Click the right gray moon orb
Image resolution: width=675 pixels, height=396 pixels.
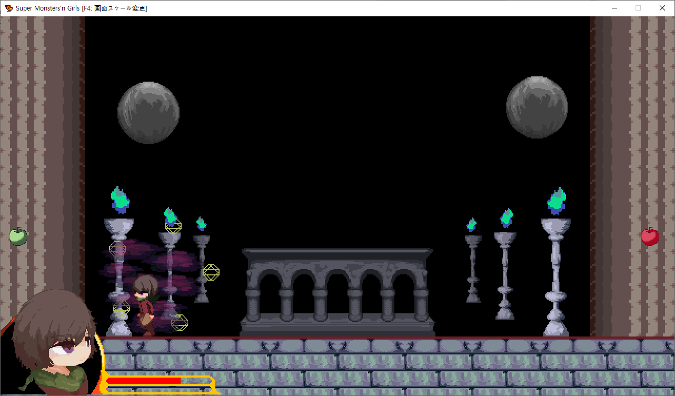(537, 107)
